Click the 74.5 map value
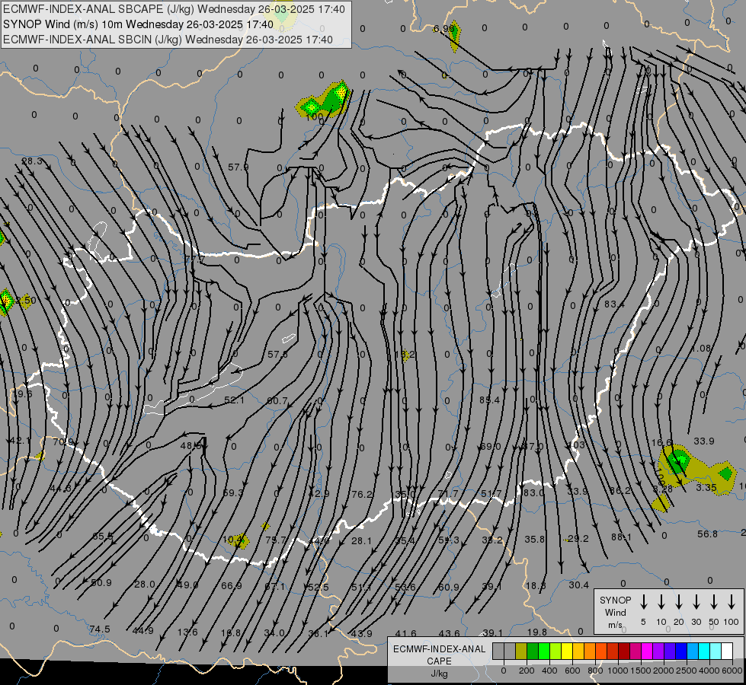This screenshot has width=746, height=685. (x=99, y=629)
